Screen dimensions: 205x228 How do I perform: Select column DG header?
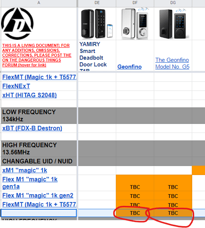point(173,3)
